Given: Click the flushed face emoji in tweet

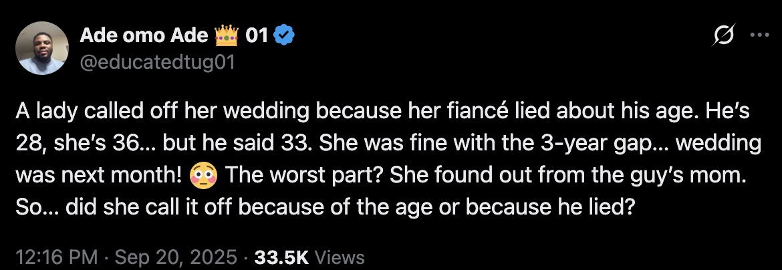Looking at the screenshot, I should coord(204,177).
